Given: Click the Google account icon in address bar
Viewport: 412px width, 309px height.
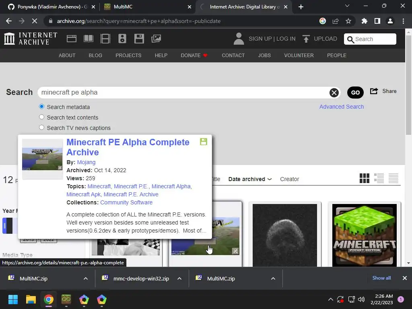Looking at the screenshot, I should pyautogui.click(x=323, y=21).
